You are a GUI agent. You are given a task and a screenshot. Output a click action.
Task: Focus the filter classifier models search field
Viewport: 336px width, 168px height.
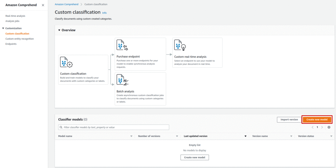coord(114,127)
